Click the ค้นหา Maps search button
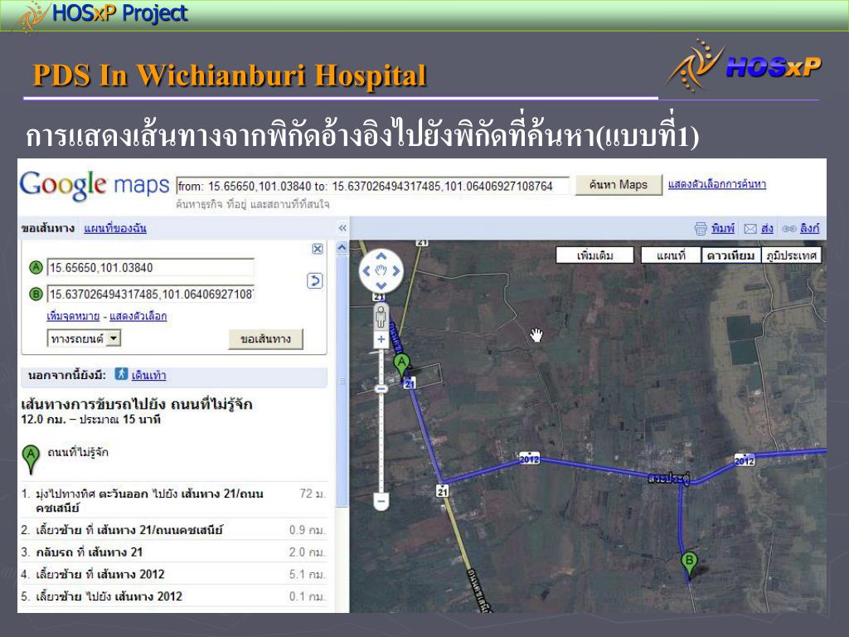The image size is (849, 637). coord(619,185)
